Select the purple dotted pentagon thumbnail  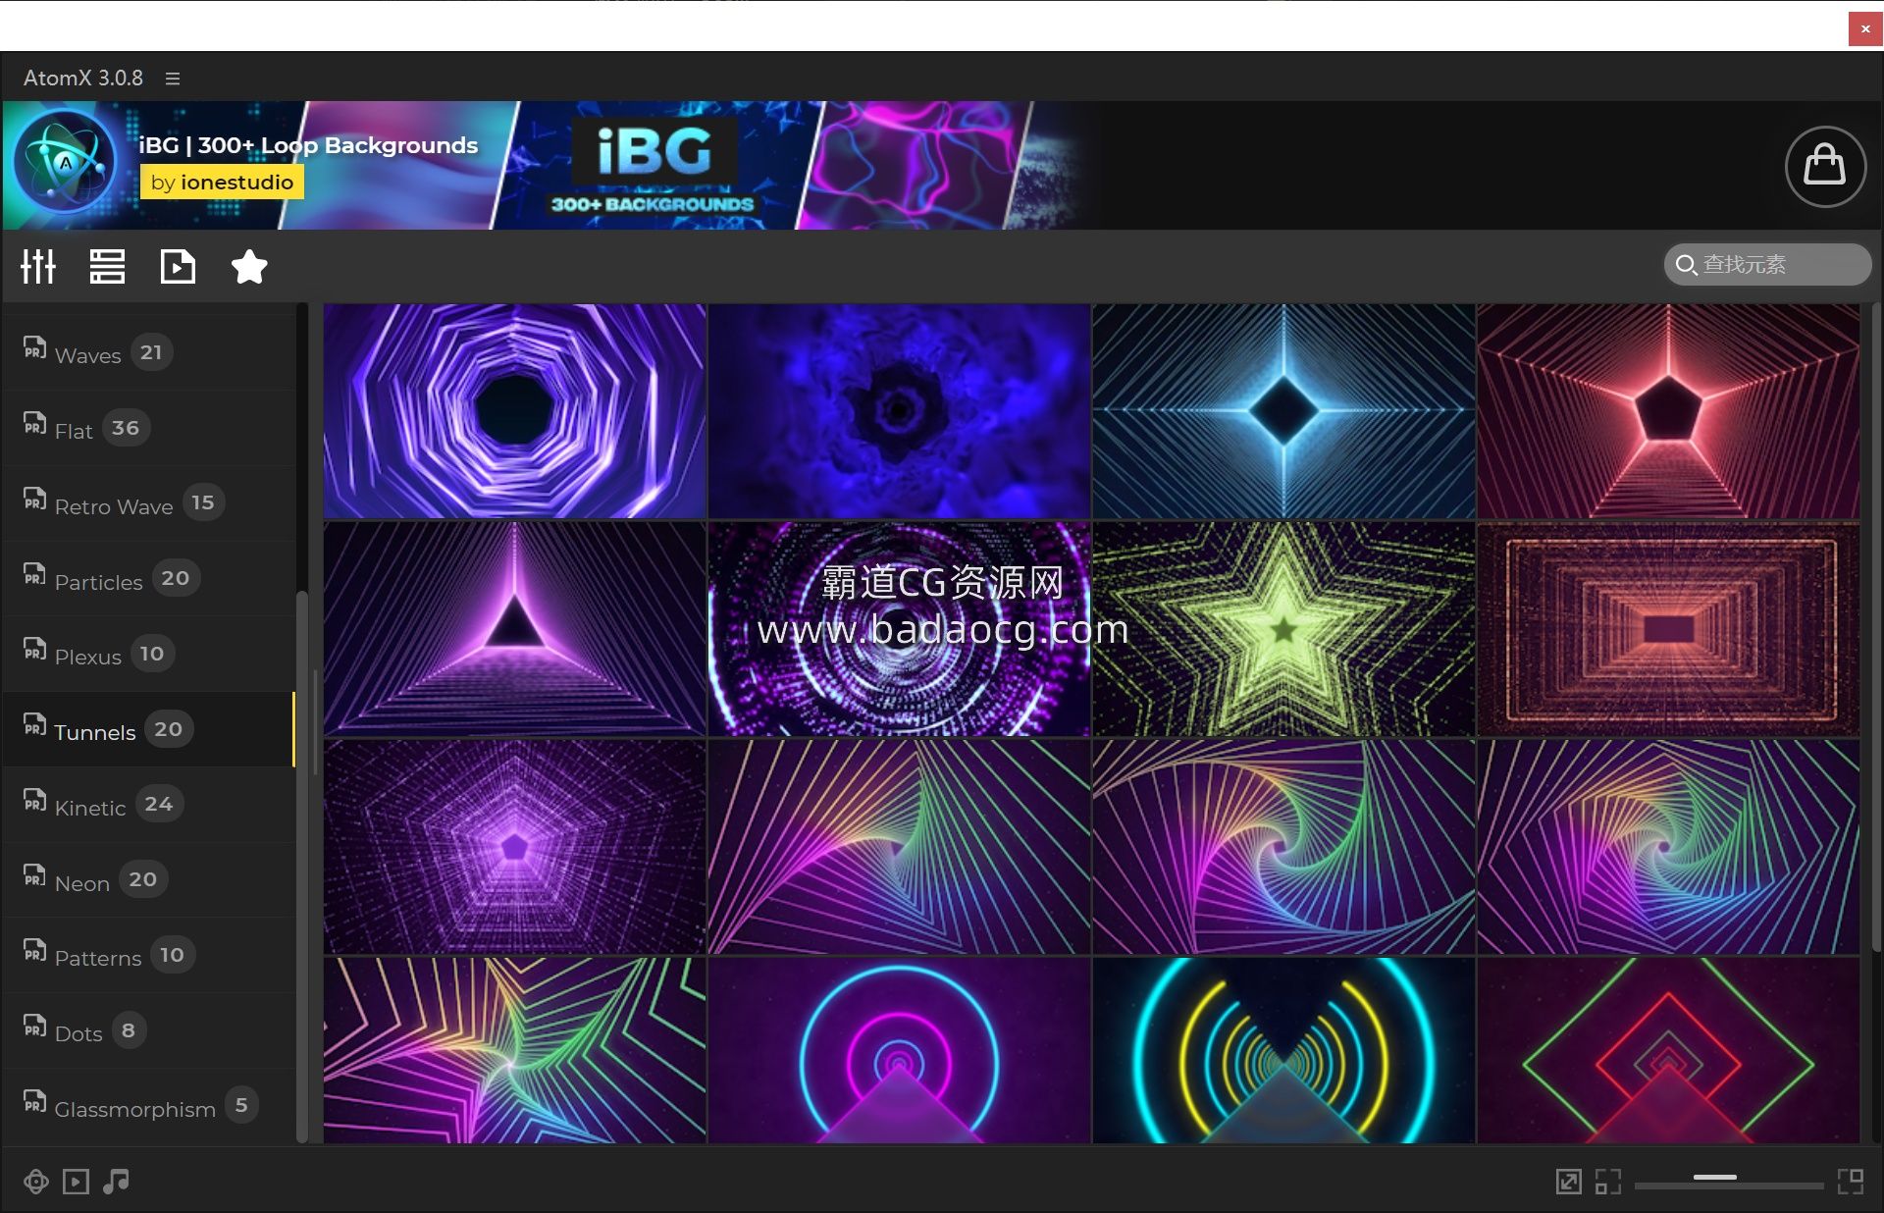(x=514, y=847)
